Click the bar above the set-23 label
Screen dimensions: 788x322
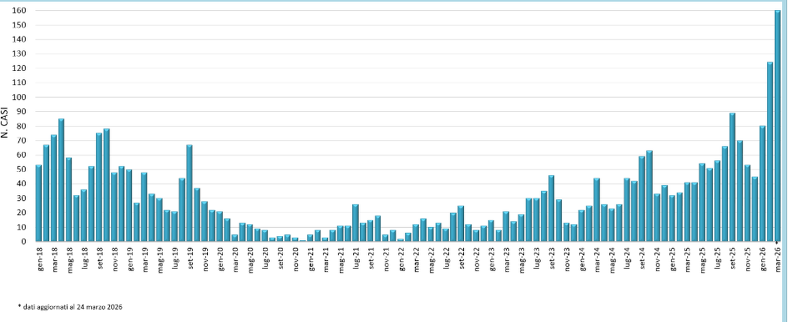point(551,208)
